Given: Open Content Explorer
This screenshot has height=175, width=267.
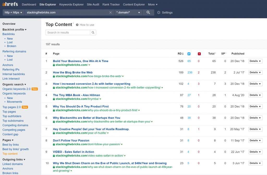Looking at the screenshot, I should (x=134, y=4).
